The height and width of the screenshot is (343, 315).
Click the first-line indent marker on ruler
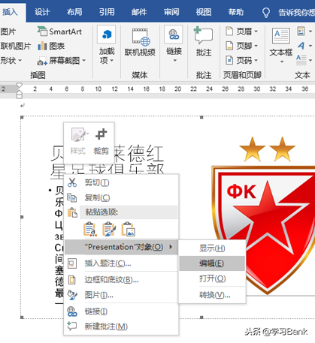coord(20,86)
